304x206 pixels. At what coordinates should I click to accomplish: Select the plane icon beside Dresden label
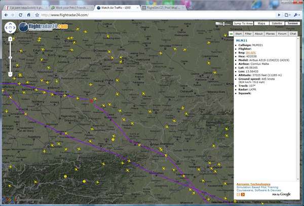(109, 52)
